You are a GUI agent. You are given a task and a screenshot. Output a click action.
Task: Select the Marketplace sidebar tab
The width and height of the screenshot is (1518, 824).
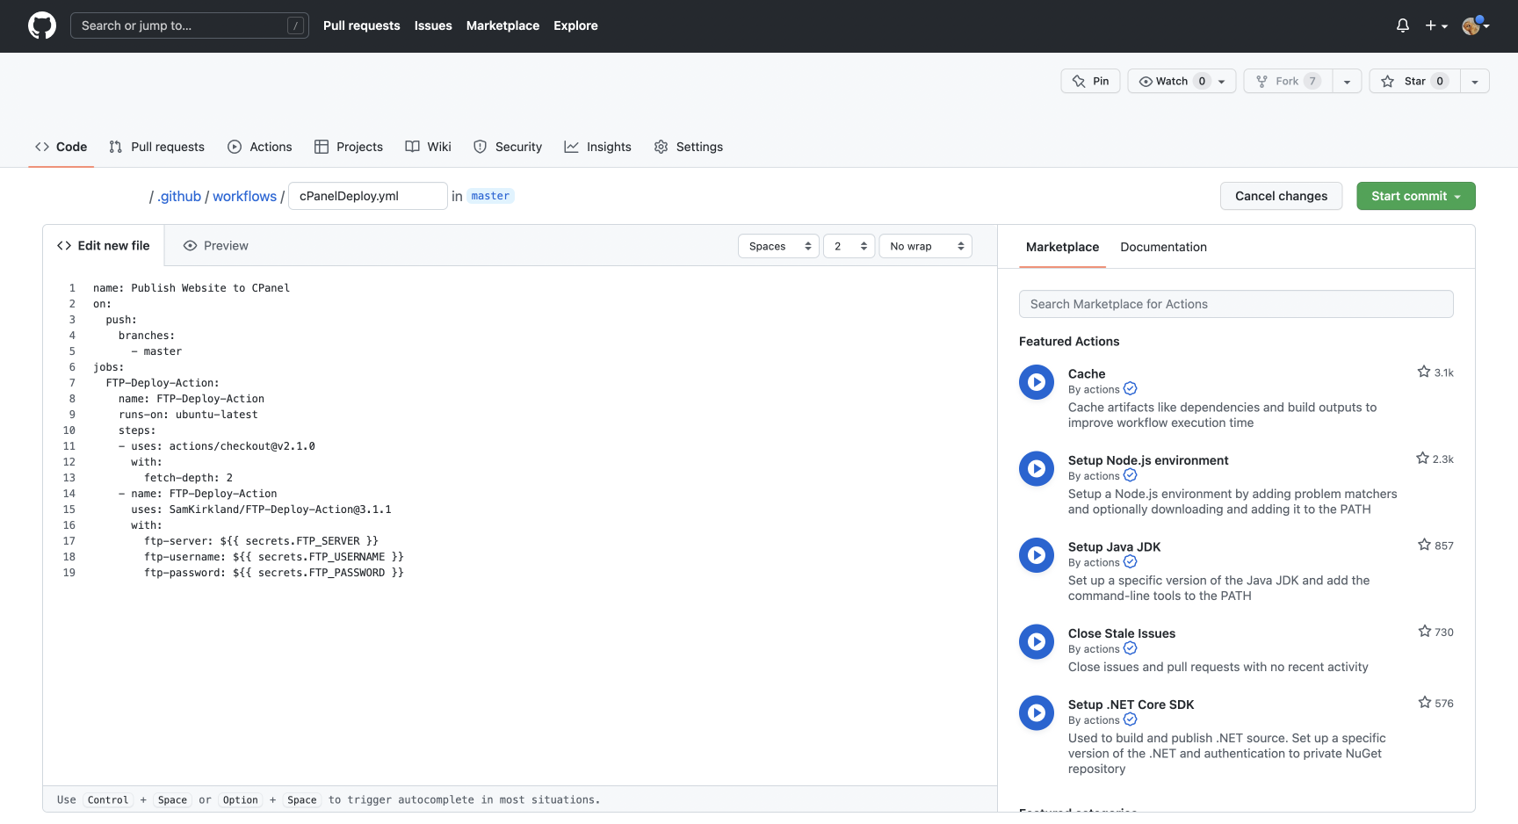1062,247
